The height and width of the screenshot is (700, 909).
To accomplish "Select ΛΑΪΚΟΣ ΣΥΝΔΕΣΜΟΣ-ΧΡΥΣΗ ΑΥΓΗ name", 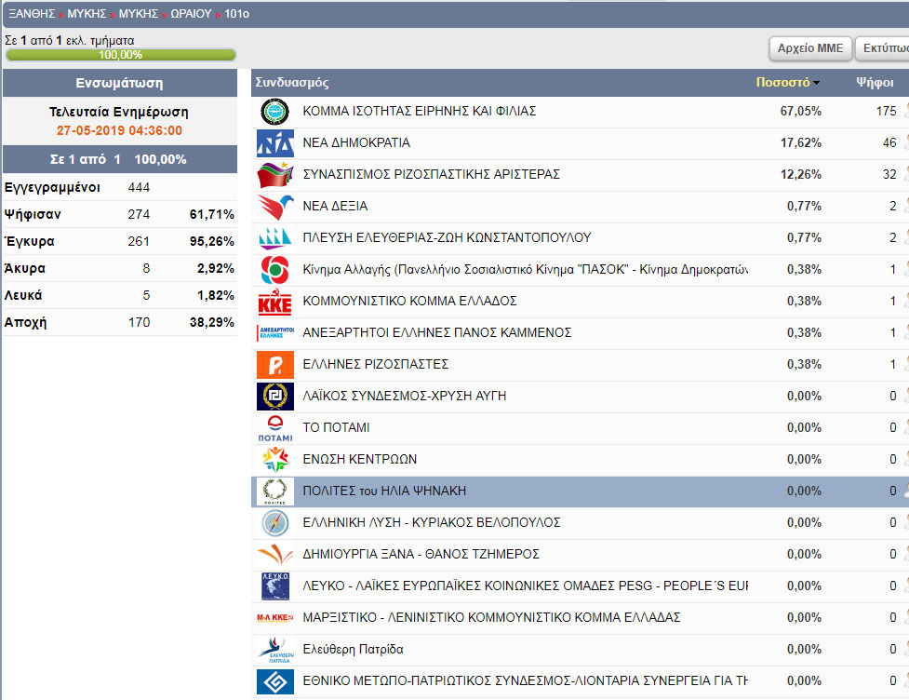I will click(x=404, y=396).
